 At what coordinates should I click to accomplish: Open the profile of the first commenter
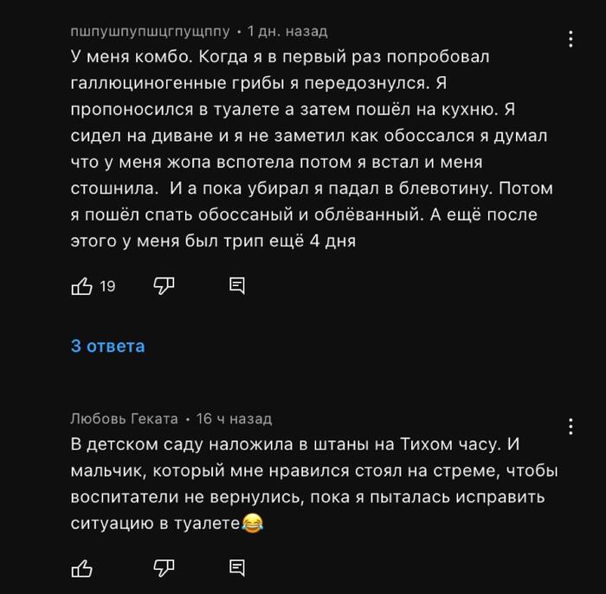tap(150, 31)
